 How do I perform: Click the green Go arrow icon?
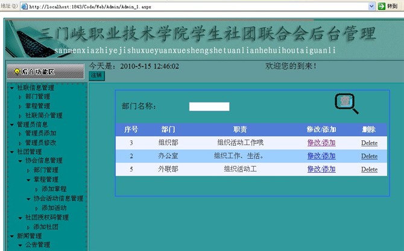(382, 6)
